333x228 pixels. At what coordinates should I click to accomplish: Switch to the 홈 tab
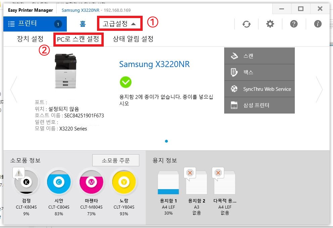point(83,23)
